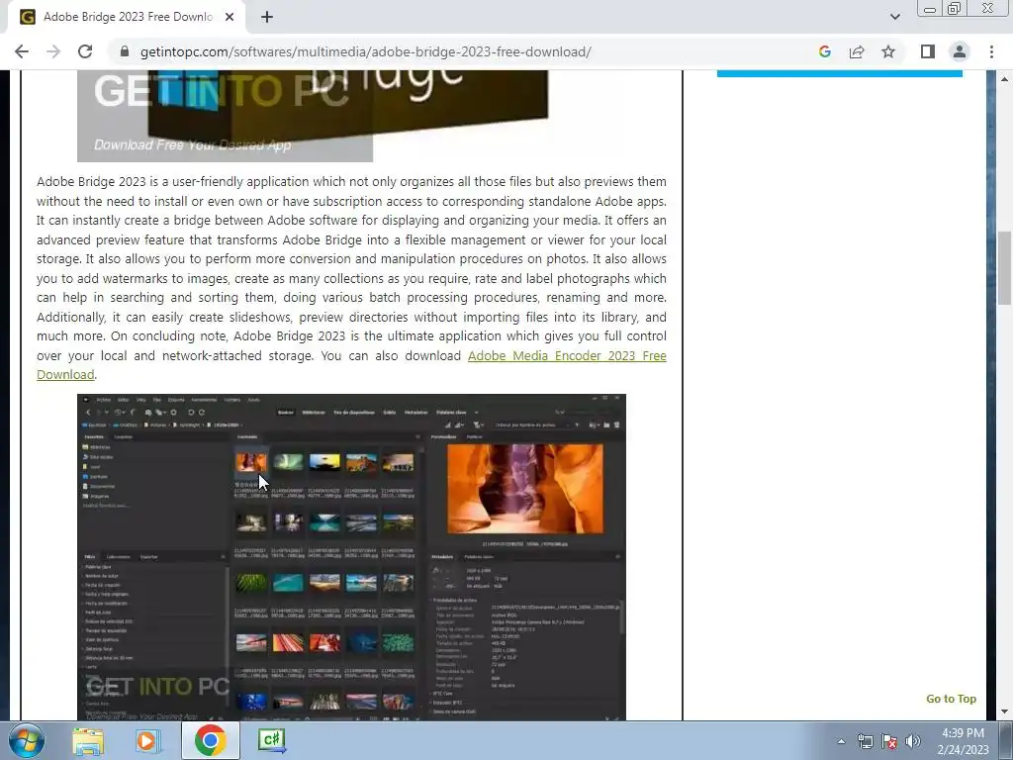
Task: Open a new browser tab
Action: 267,17
